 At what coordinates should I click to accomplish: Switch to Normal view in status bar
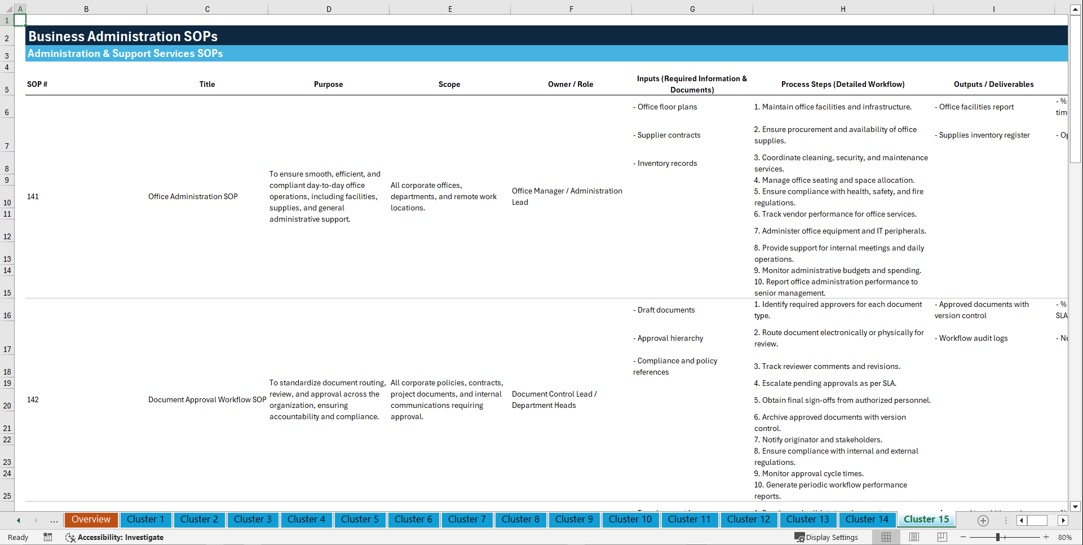[x=886, y=537]
